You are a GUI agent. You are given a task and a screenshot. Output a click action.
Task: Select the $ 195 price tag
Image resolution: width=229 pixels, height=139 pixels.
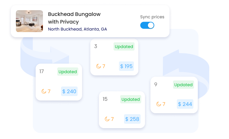point(126,66)
